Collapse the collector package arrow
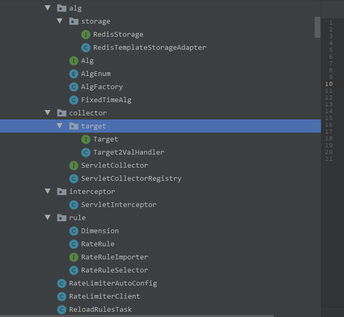The width and height of the screenshot is (344, 317). pyautogui.click(x=48, y=113)
